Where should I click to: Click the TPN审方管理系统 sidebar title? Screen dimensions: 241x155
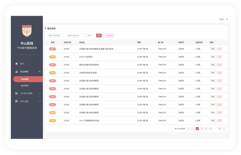click(27, 48)
